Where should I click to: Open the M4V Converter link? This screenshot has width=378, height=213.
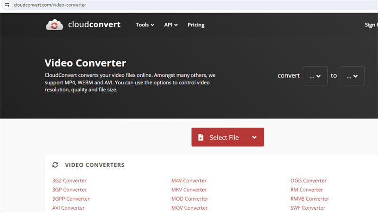189,180
